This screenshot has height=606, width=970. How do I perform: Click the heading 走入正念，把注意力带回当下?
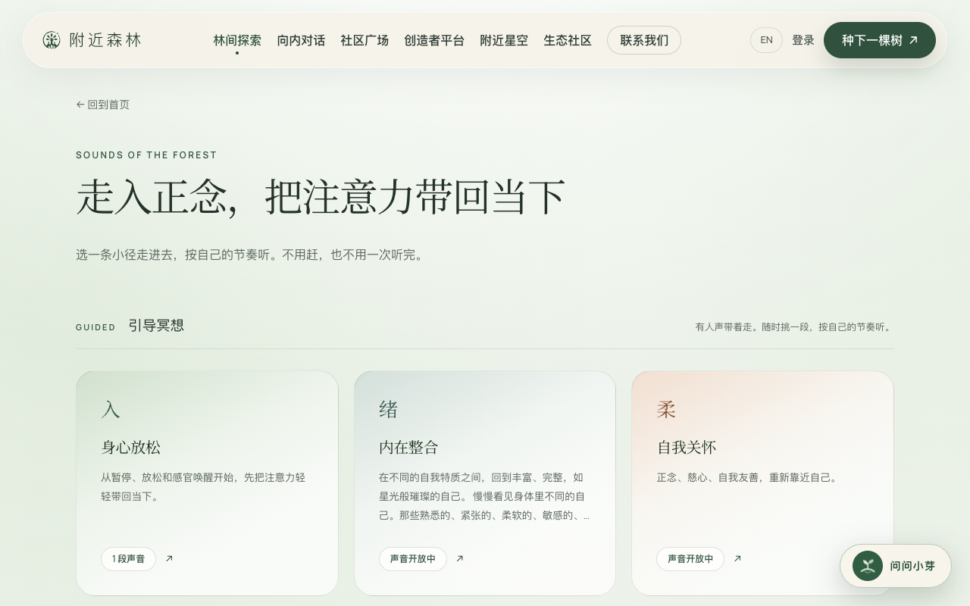tap(321, 198)
